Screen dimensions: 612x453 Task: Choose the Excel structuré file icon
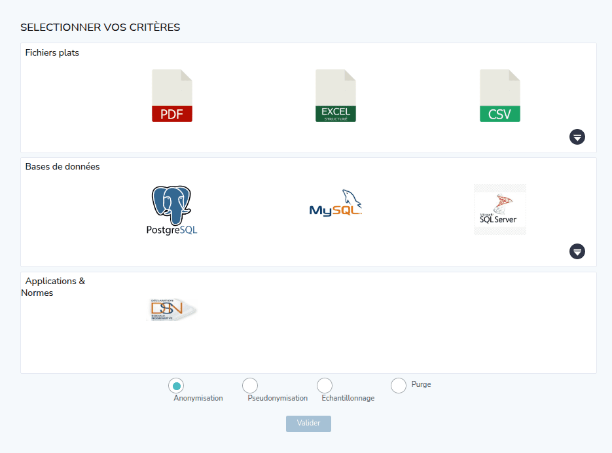336,96
